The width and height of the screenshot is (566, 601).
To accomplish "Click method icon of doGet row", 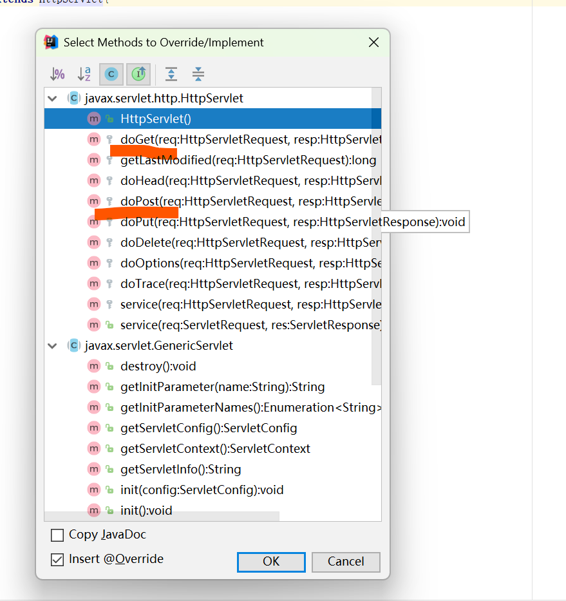I will tap(94, 140).
